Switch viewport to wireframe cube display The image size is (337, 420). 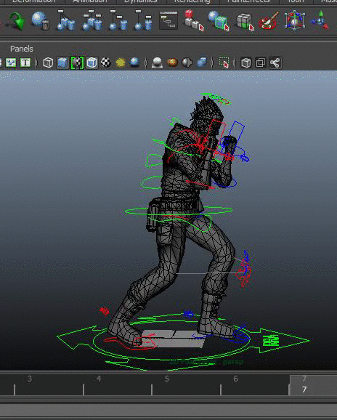48,62
